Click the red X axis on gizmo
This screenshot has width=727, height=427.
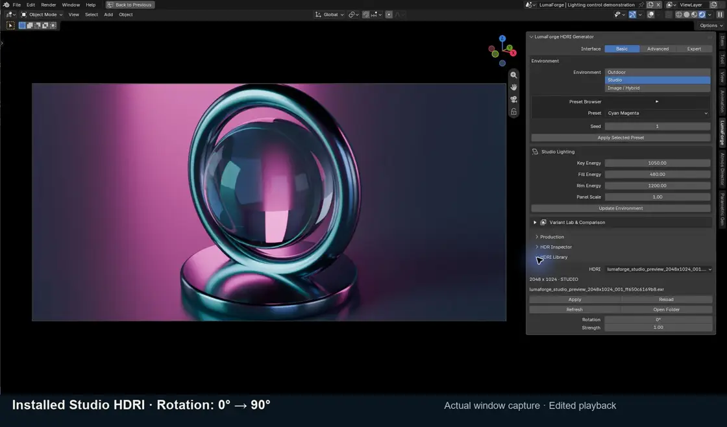click(x=513, y=53)
